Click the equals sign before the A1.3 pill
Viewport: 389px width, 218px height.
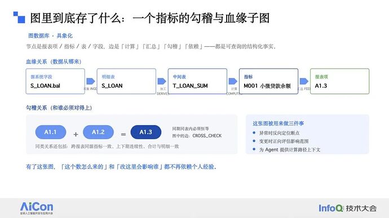point(123,134)
